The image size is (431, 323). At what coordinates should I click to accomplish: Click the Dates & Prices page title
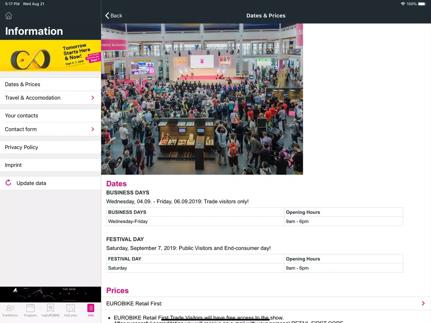point(266,16)
